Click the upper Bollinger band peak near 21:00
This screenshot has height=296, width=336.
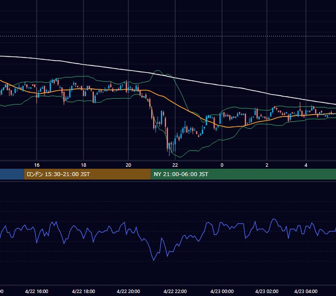pyautogui.click(x=158, y=71)
